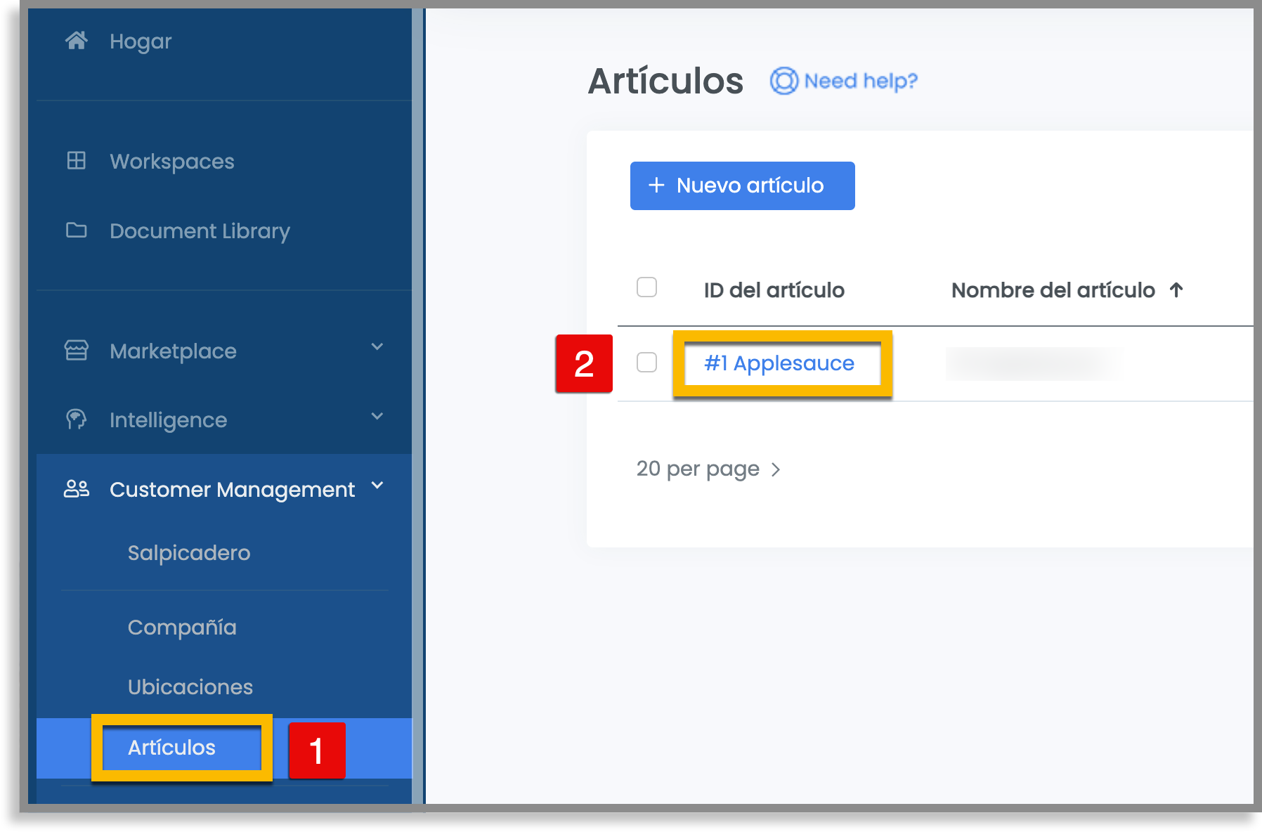1262x832 pixels.
Task: Select Intelligence in the sidebar
Action: pos(168,420)
